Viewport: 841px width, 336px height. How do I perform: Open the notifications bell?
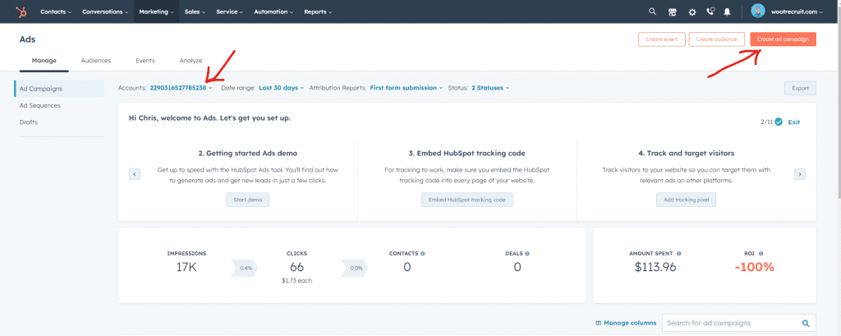pos(727,12)
